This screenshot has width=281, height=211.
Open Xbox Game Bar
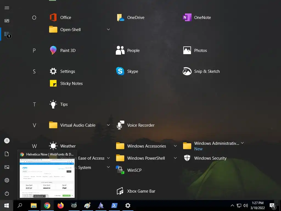point(136,191)
